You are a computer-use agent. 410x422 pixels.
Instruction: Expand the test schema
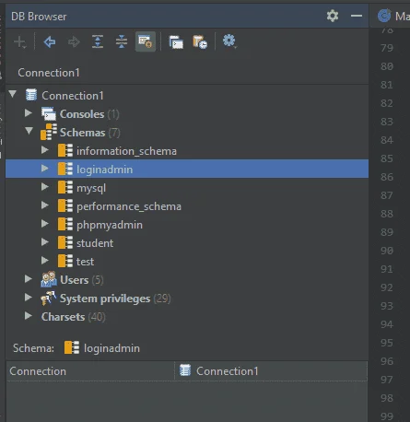click(x=45, y=261)
